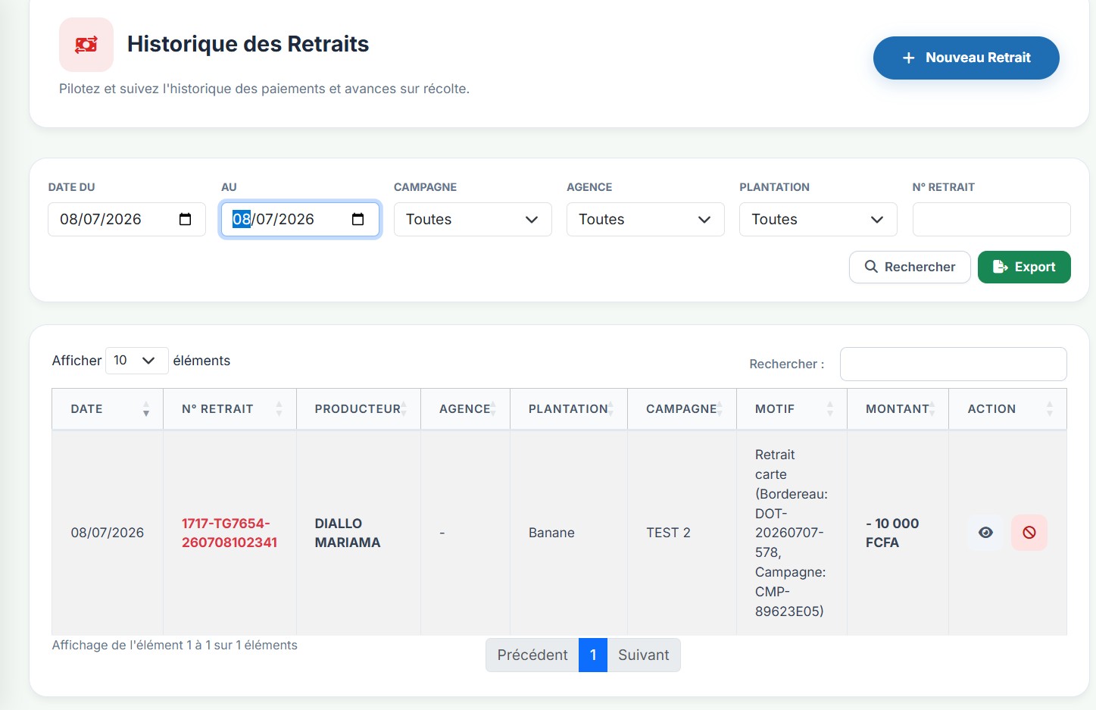
Task: Click the Rechercher filter button
Action: pos(910,267)
